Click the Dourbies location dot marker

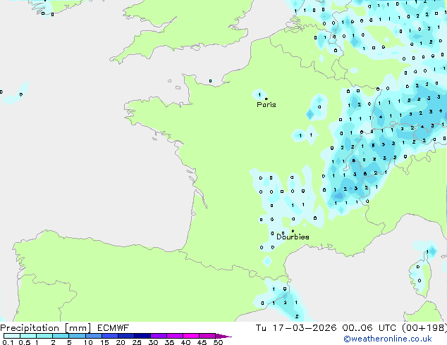(293, 231)
